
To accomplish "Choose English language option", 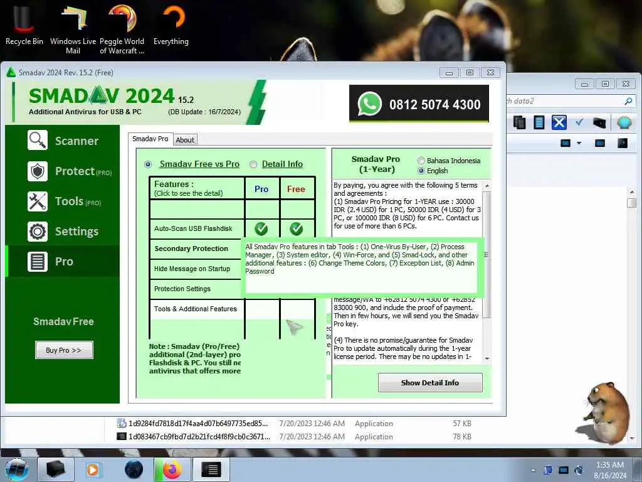I will pos(421,171).
